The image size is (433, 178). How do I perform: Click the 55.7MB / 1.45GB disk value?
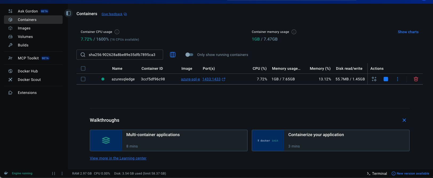pos(350,79)
